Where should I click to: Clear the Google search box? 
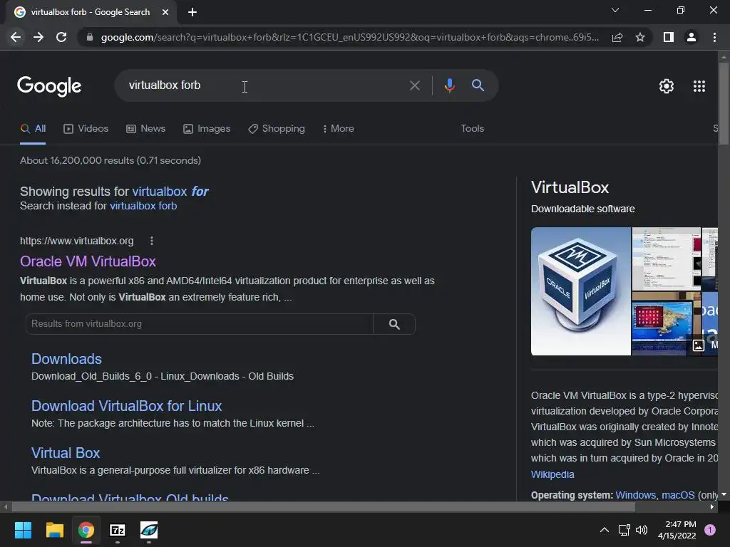pyautogui.click(x=414, y=85)
